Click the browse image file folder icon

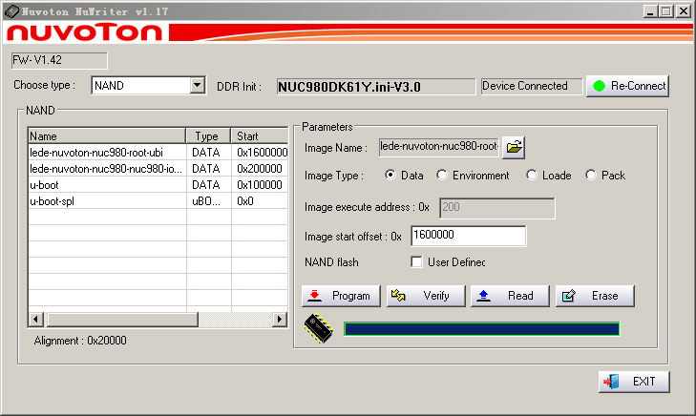514,147
